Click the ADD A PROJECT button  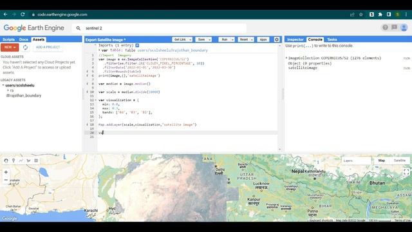[x=48, y=47]
